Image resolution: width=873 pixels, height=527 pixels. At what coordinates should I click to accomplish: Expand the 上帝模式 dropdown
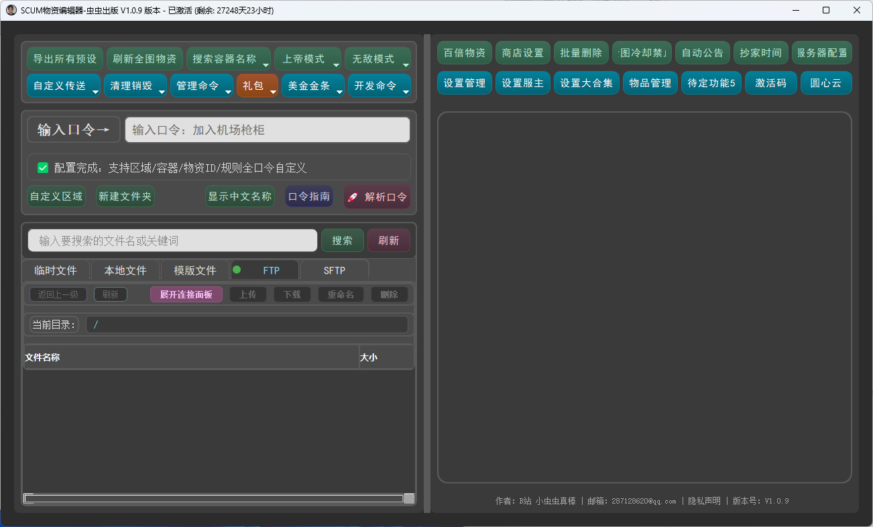pyautogui.click(x=308, y=59)
